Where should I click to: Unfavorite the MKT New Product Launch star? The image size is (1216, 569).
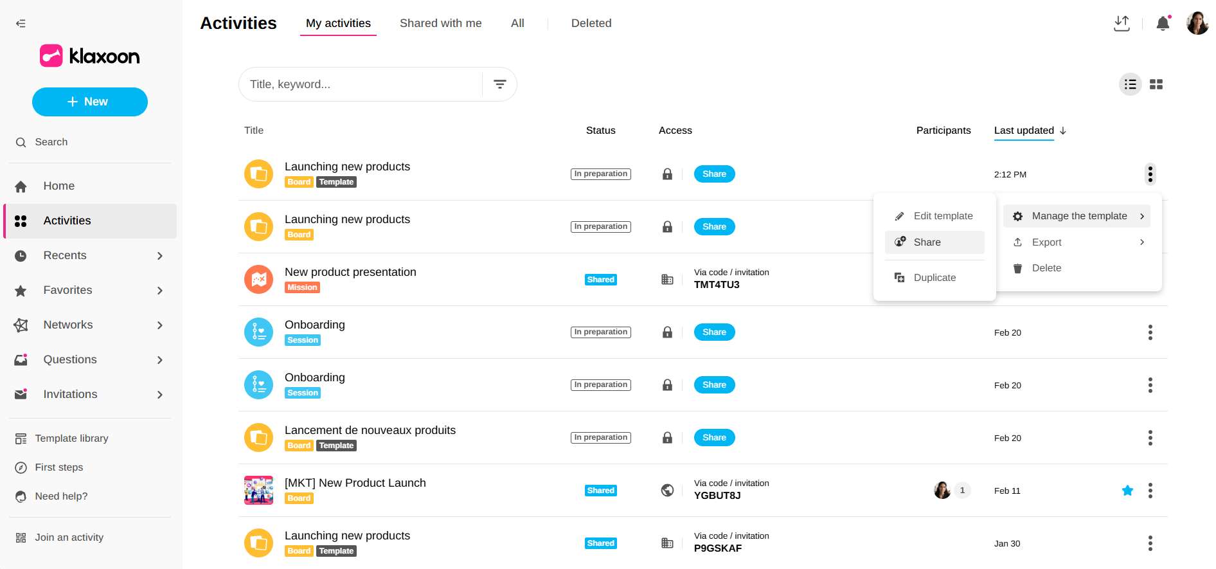tap(1127, 491)
